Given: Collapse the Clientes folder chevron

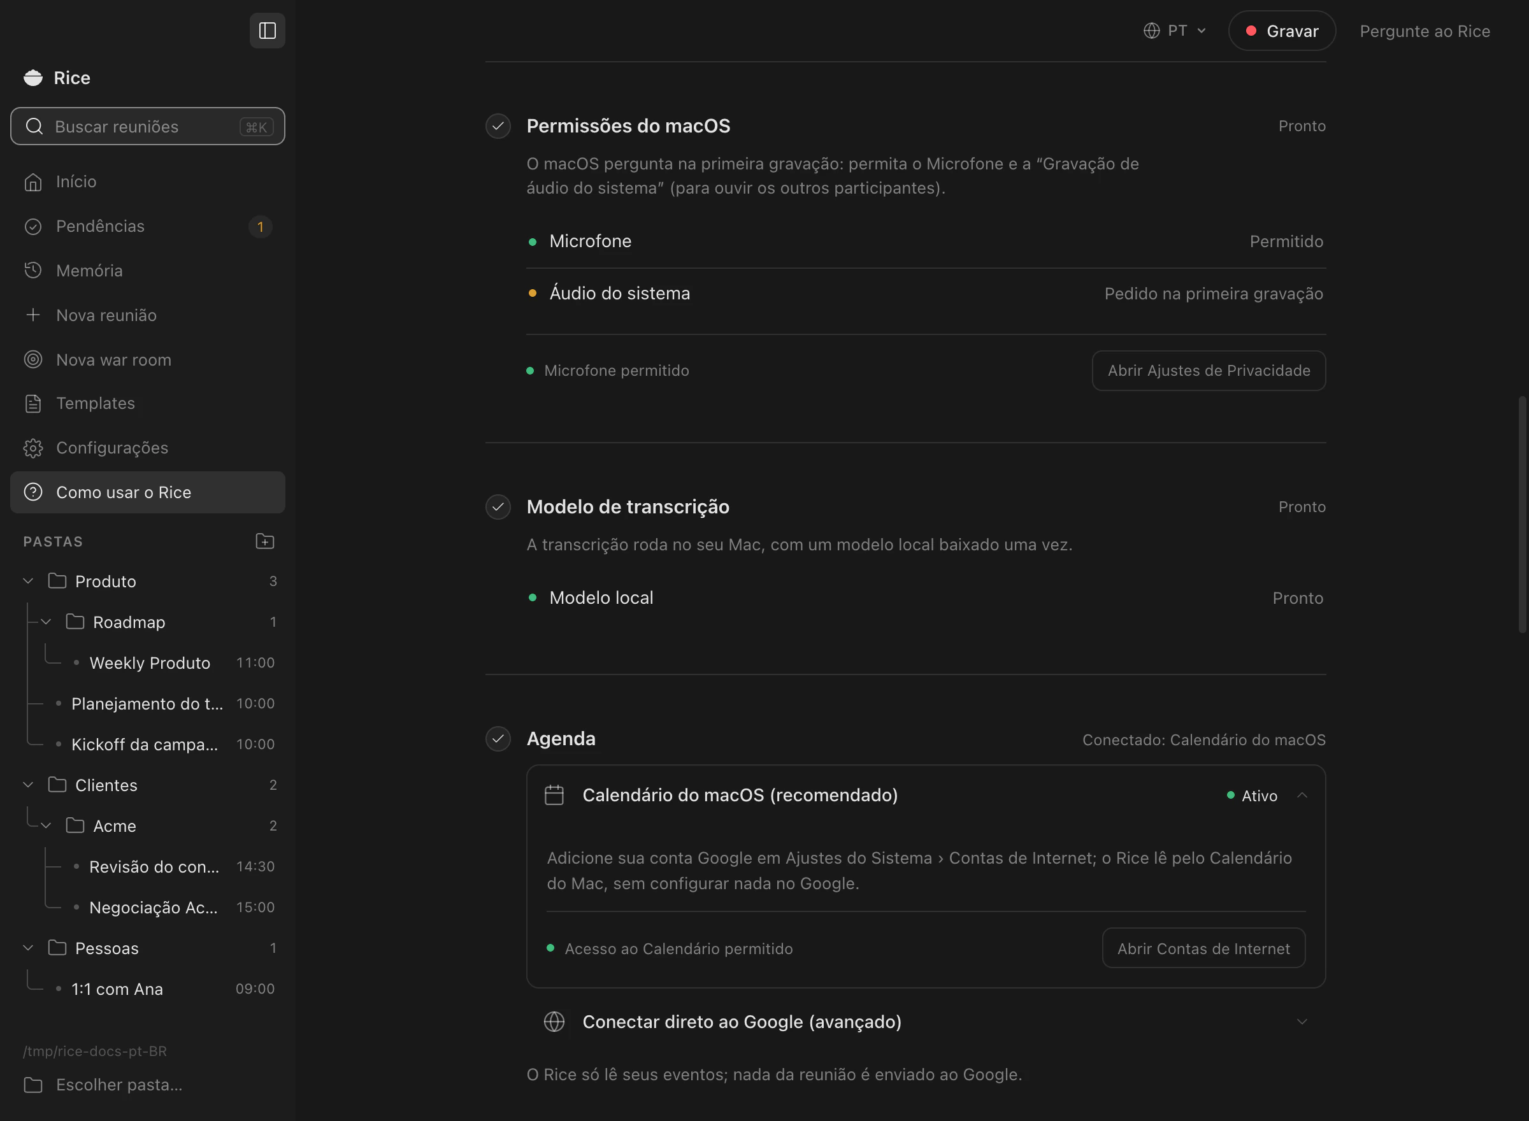Looking at the screenshot, I should [x=28, y=785].
